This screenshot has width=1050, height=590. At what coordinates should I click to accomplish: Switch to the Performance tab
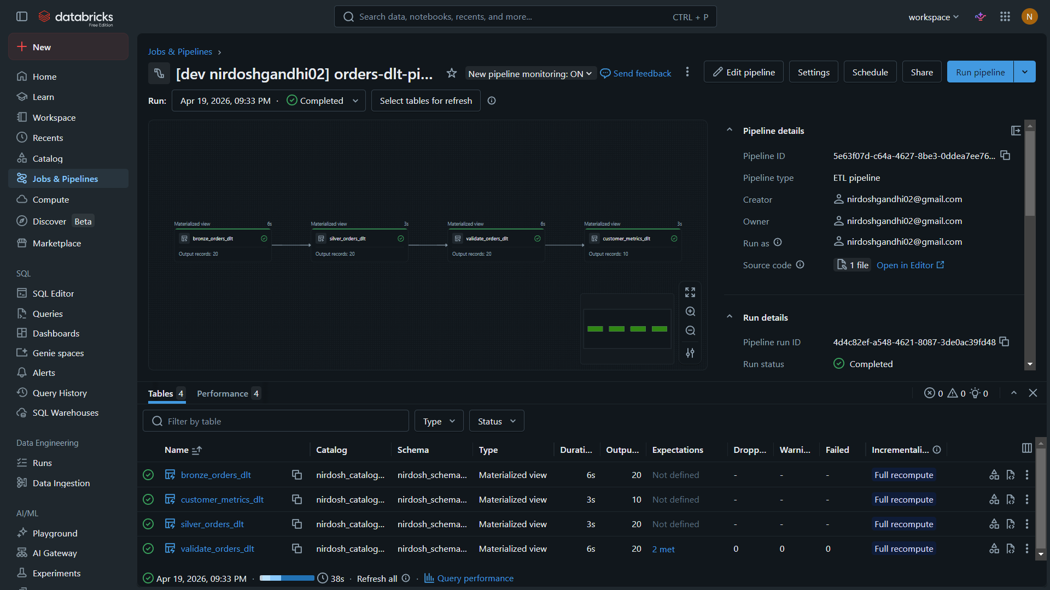pyautogui.click(x=222, y=393)
